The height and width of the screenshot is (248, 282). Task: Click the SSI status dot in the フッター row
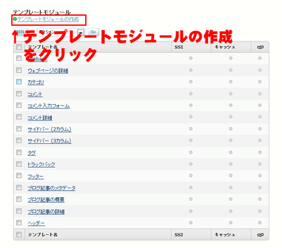point(191,175)
